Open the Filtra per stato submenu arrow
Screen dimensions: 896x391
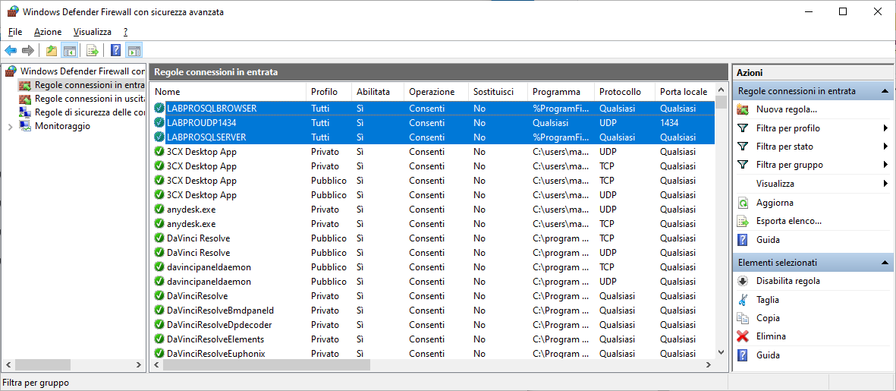[x=885, y=147]
